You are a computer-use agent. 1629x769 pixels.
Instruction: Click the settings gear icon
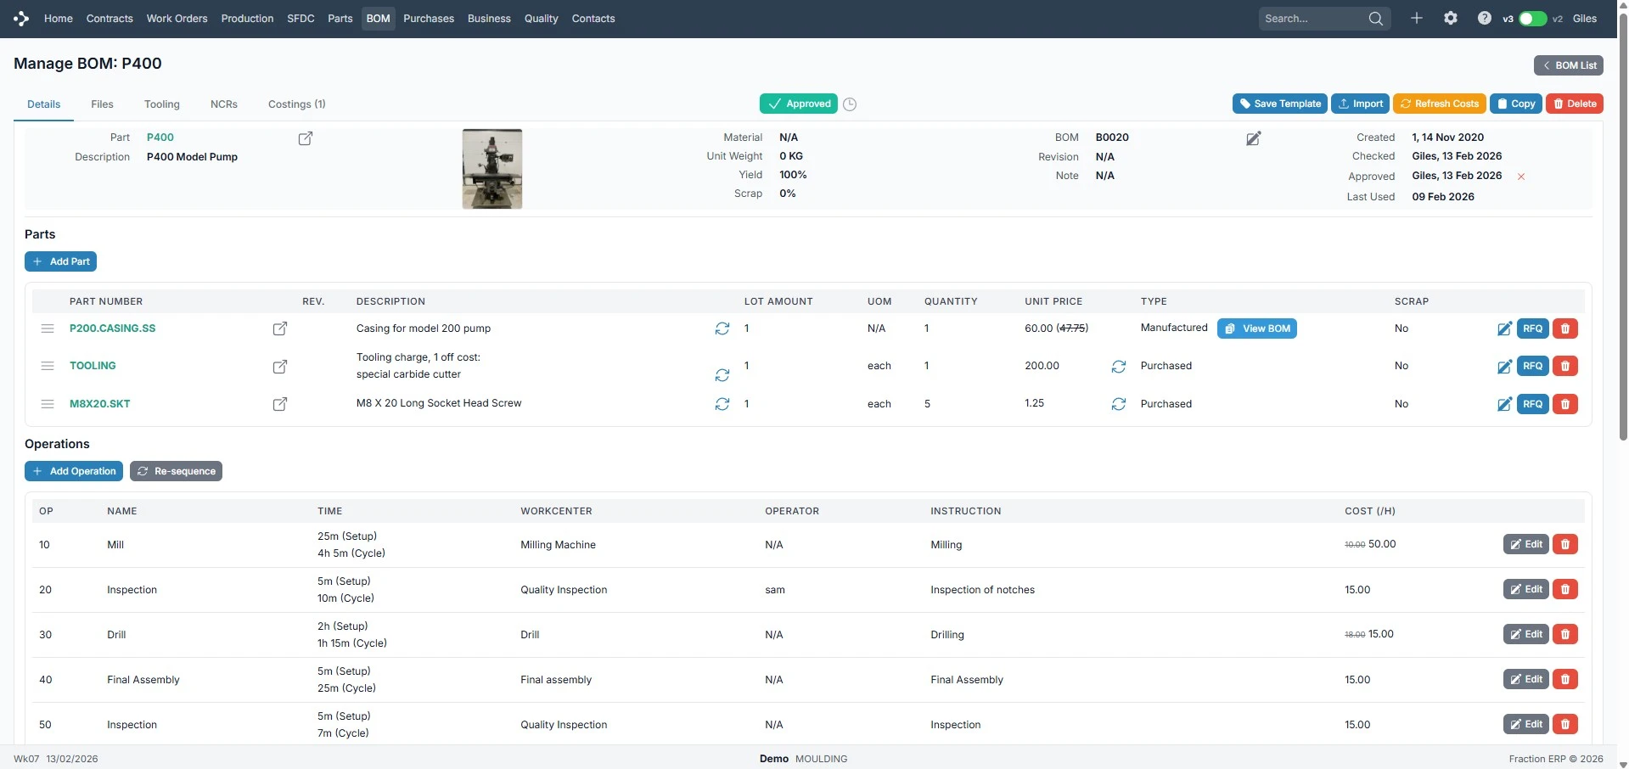(x=1450, y=18)
